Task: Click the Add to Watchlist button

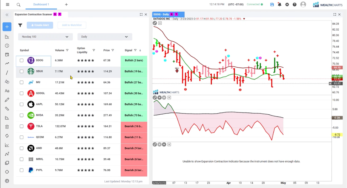Action: pyautogui.click(x=72, y=25)
